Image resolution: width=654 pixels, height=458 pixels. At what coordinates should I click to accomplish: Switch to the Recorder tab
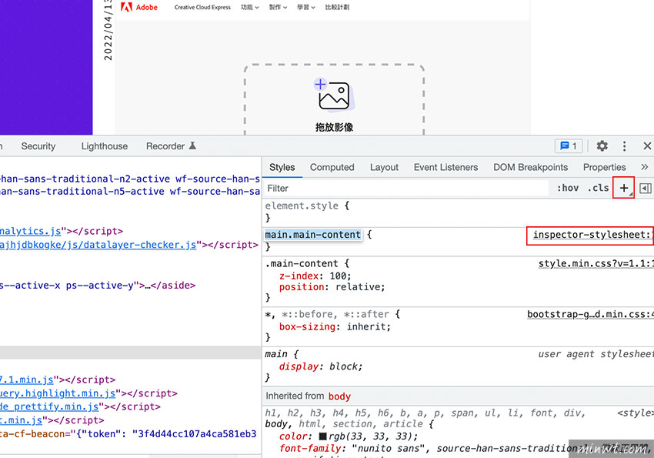[171, 146]
